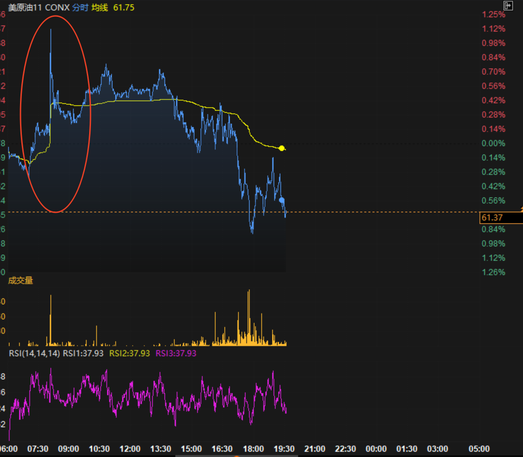This screenshot has width=523, height=457.
Task: Click the 13:30 time axis label
Action: [x=161, y=449]
